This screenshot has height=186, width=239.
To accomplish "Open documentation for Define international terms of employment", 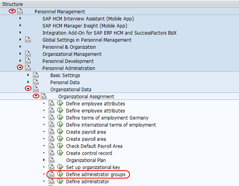I will (52, 125).
